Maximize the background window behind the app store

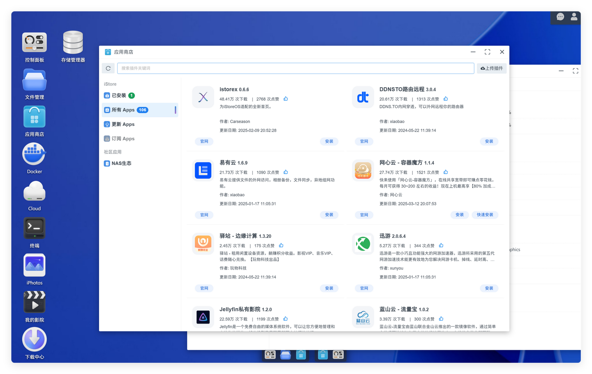[x=576, y=71]
